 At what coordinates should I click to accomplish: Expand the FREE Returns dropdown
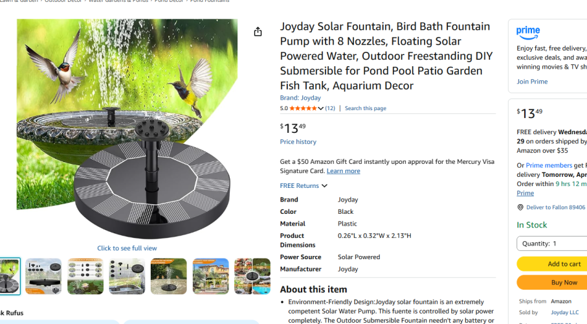pyautogui.click(x=304, y=186)
